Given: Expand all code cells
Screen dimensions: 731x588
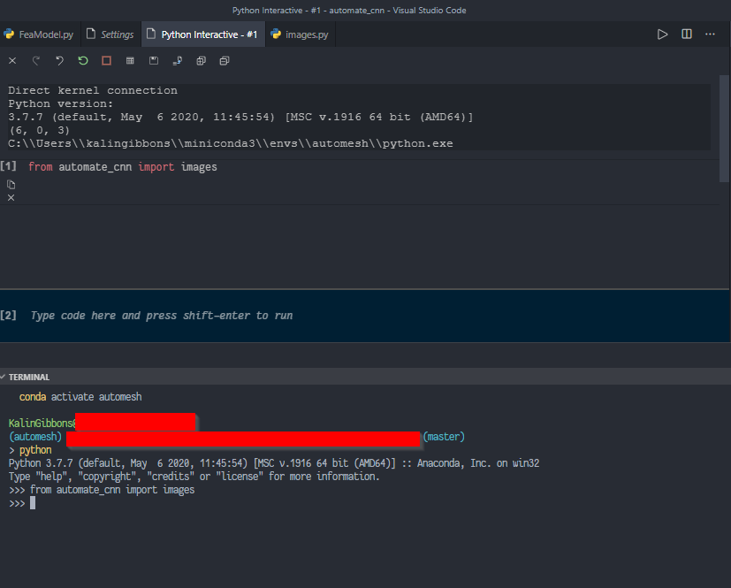Looking at the screenshot, I should pyautogui.click(x=202, y=60).
